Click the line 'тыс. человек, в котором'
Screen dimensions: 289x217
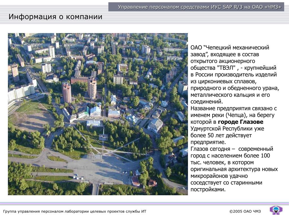tap(222, 162)
